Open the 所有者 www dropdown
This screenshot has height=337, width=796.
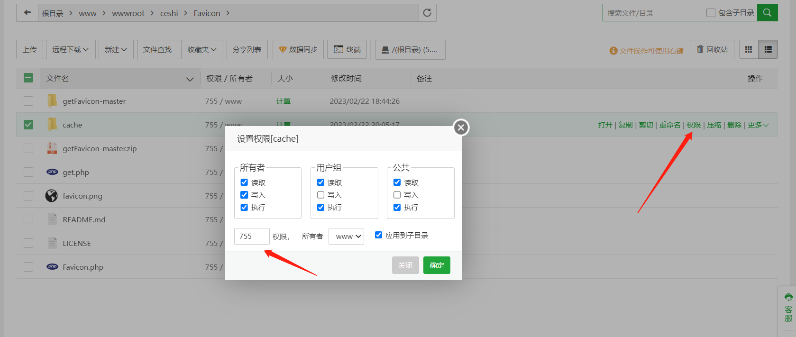click(346, 236)
